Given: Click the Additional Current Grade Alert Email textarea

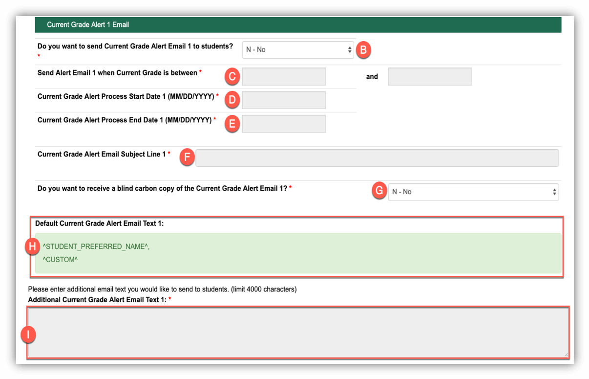Looking at the screenshot, I should (x=298, y=333).
